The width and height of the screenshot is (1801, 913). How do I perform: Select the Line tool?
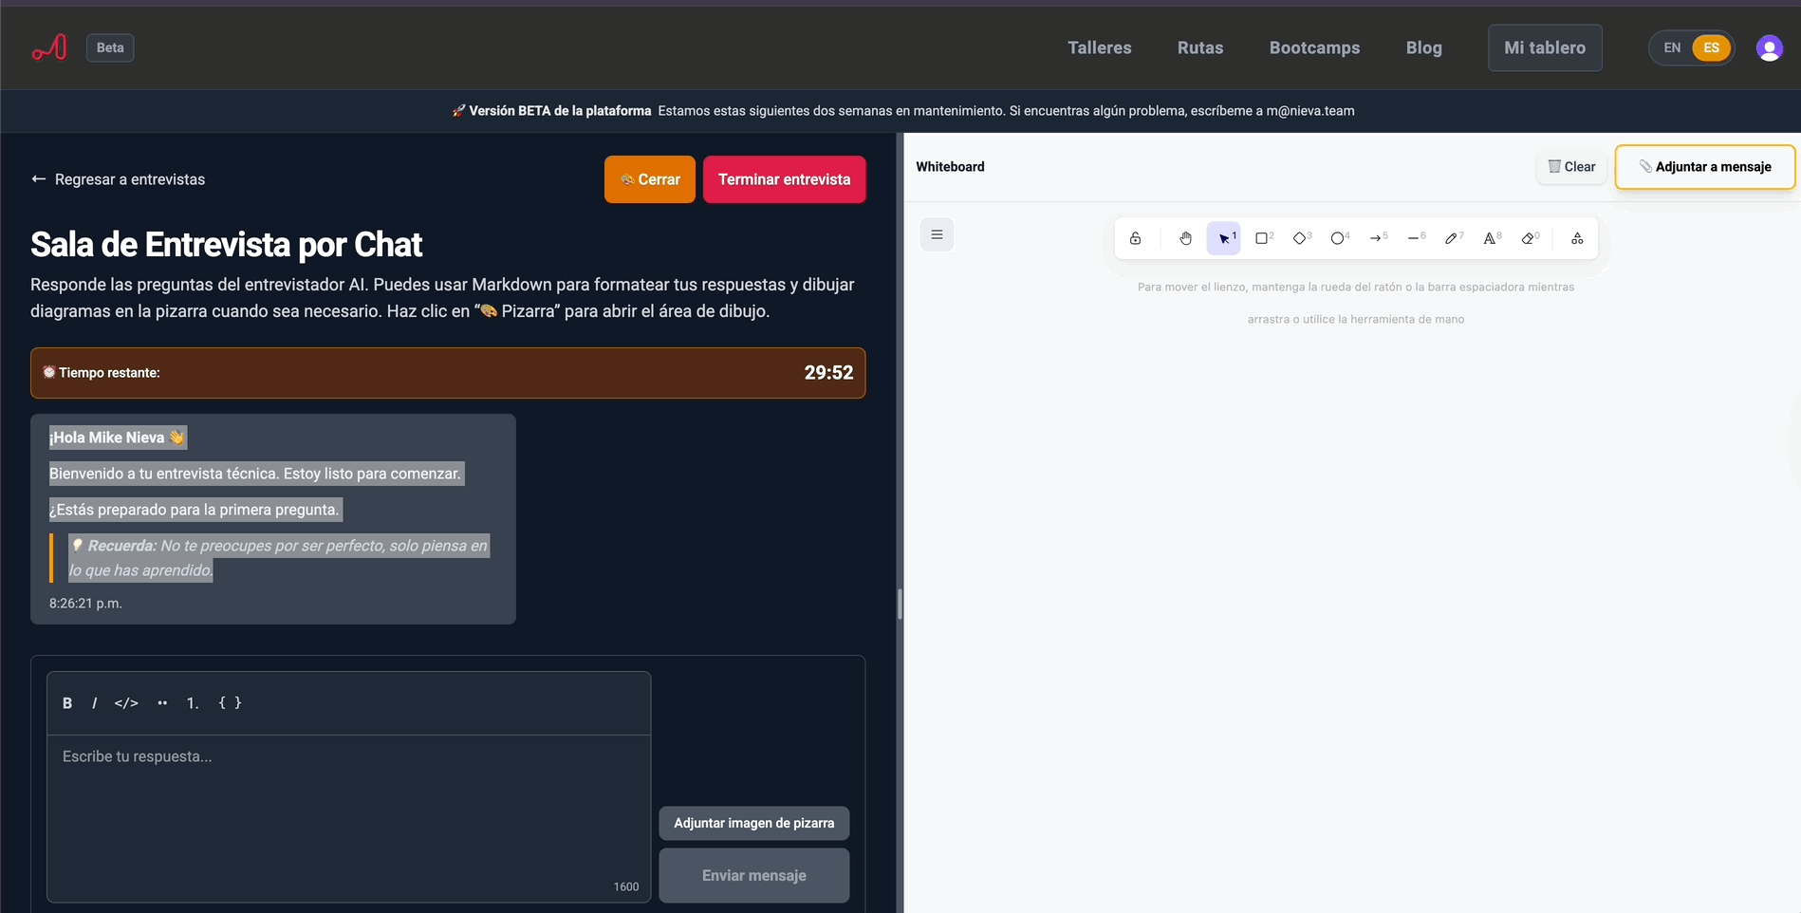coord(1416,238)
